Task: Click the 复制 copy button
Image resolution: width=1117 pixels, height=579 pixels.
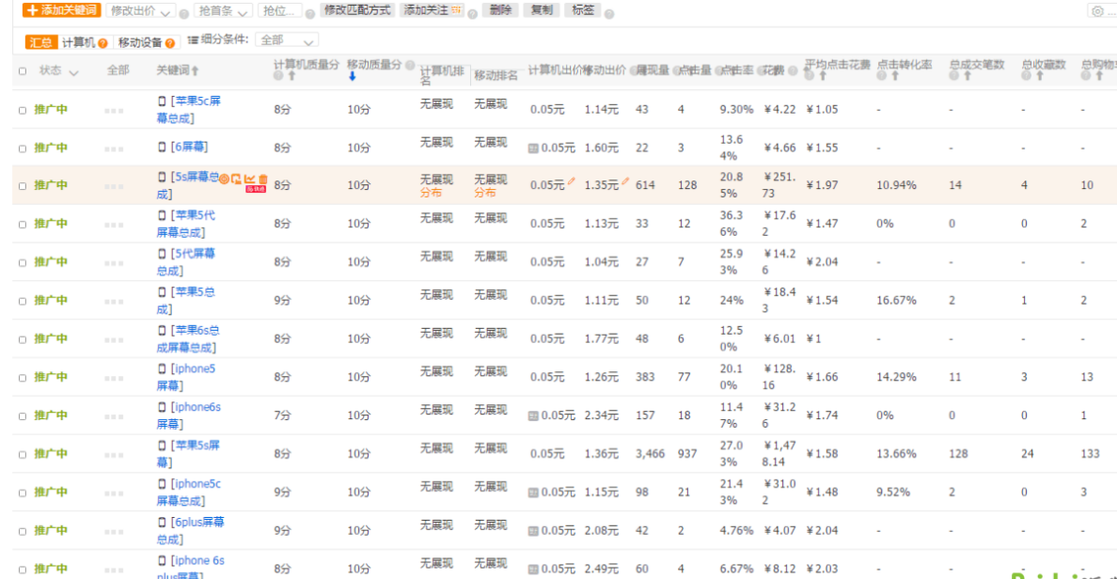Action: (542, 10)
